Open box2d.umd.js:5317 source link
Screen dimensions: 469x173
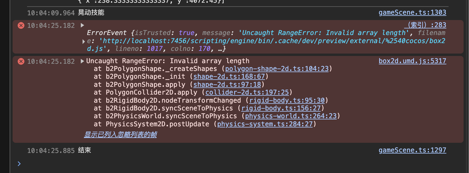pos(412,61)
